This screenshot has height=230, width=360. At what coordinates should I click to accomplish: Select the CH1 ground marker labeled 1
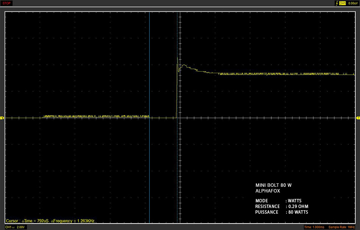point(2,118)
